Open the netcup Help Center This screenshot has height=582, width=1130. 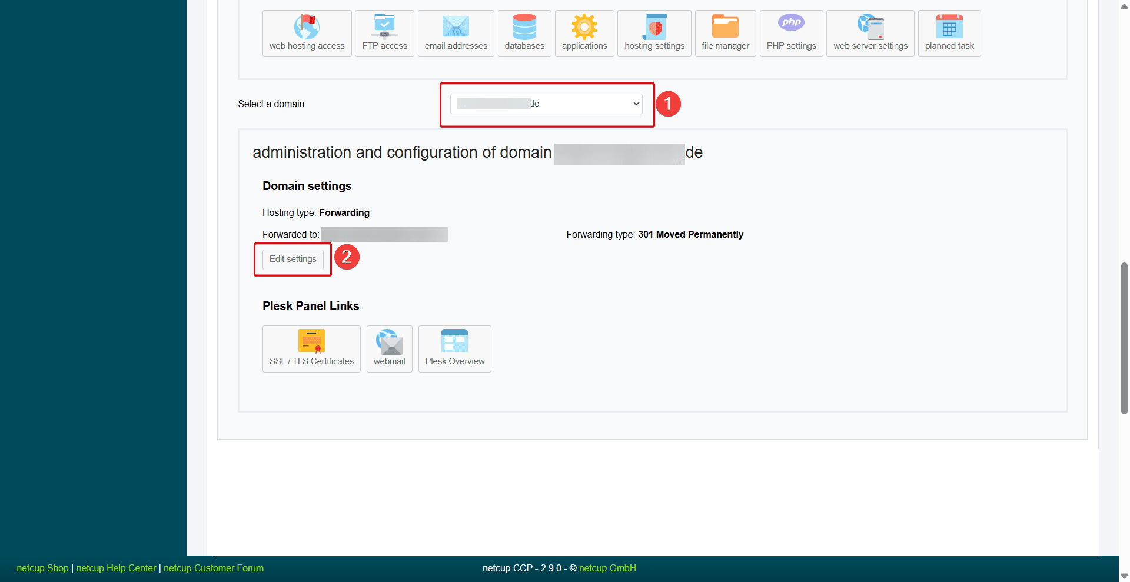[x=116, y=568]
